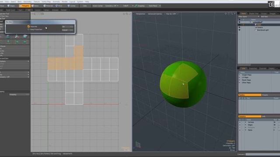Open the Texture menu
Image resolution: width=280 pixels, height=157 pixels.
(37, 2)
